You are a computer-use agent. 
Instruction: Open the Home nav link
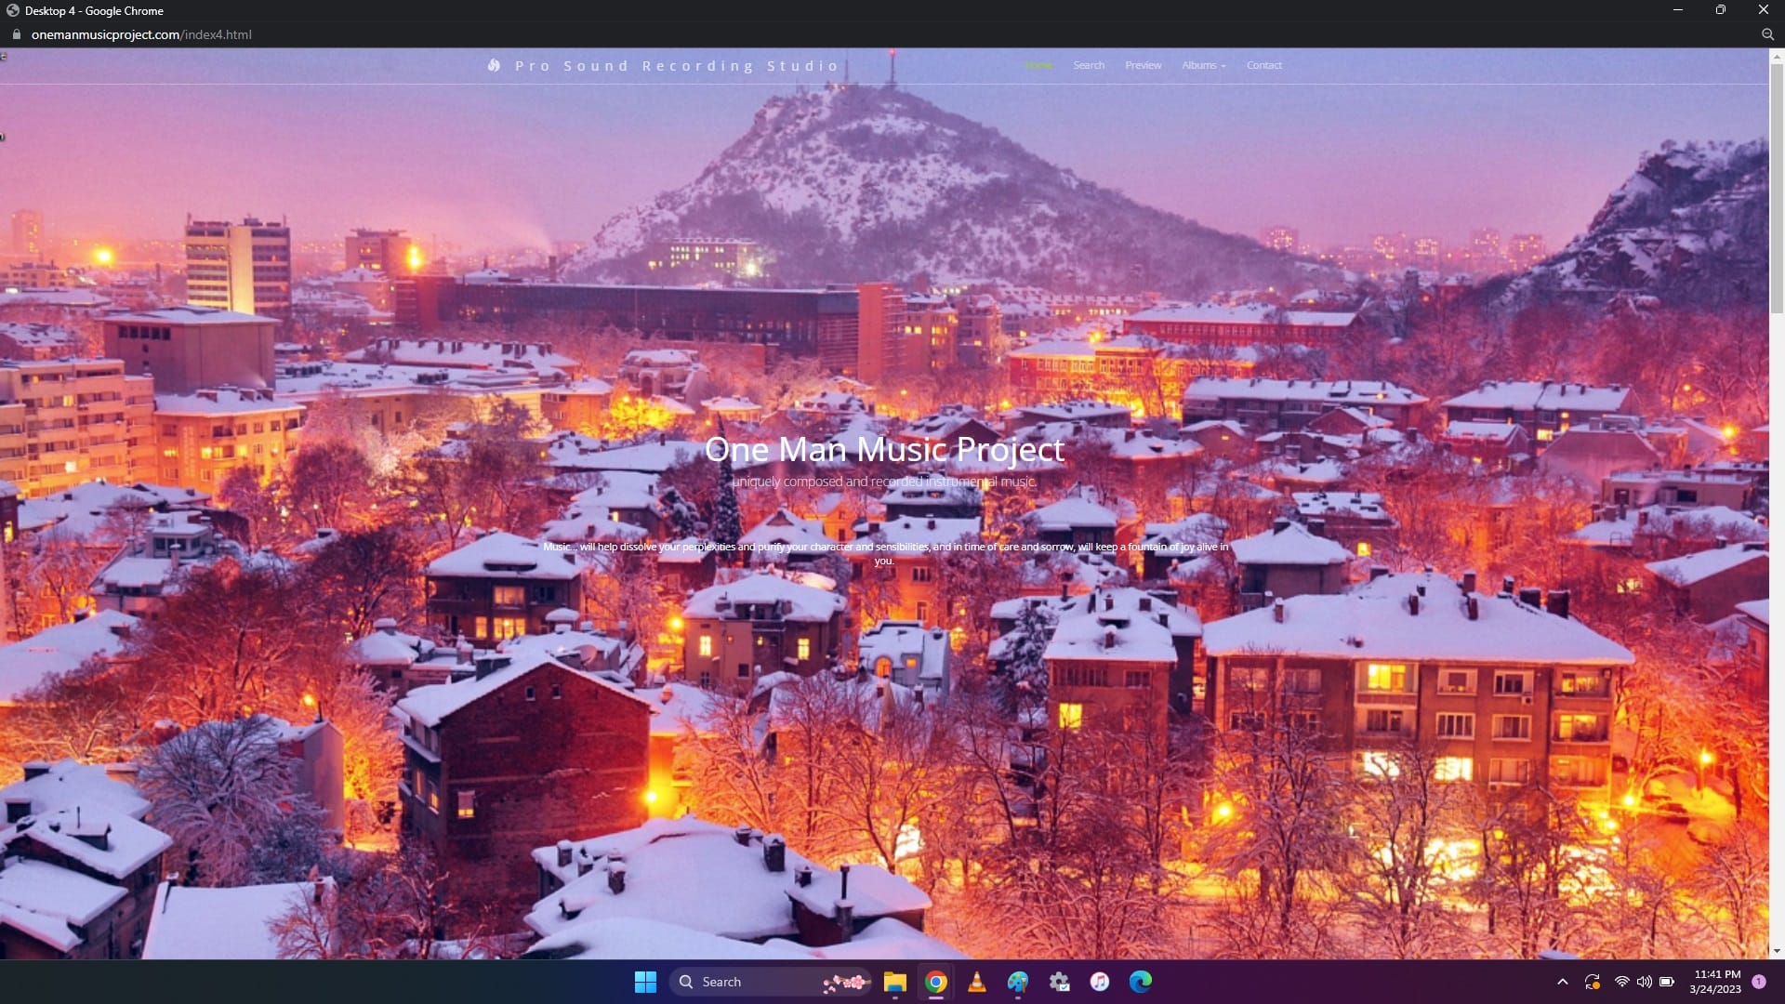pos(1038,65)
